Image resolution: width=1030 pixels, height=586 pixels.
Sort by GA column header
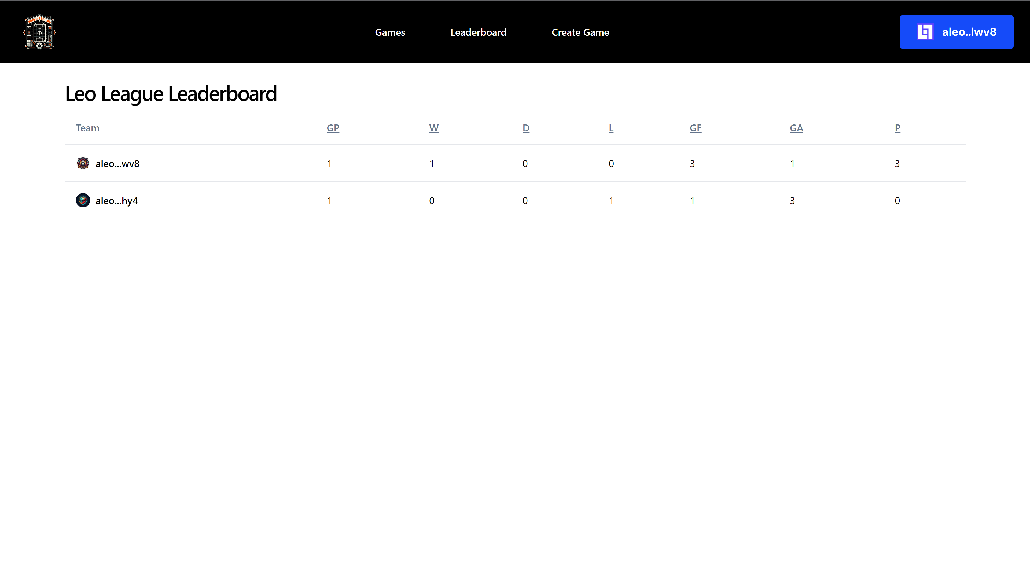pyautogui.click(x=796, y=128)
